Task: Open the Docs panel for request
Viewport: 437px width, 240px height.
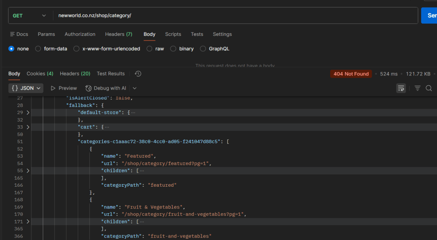Action: 19,34
